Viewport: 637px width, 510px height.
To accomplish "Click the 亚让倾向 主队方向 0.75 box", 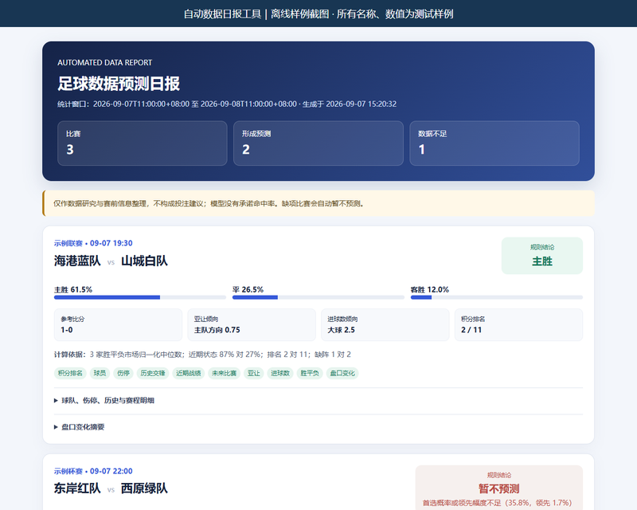I will pyautogui.click(x=252, y=325).
